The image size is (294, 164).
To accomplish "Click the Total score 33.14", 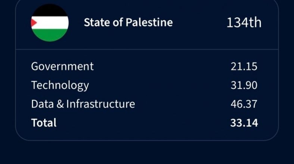I will pyautogui.click(x=244, y=123).
